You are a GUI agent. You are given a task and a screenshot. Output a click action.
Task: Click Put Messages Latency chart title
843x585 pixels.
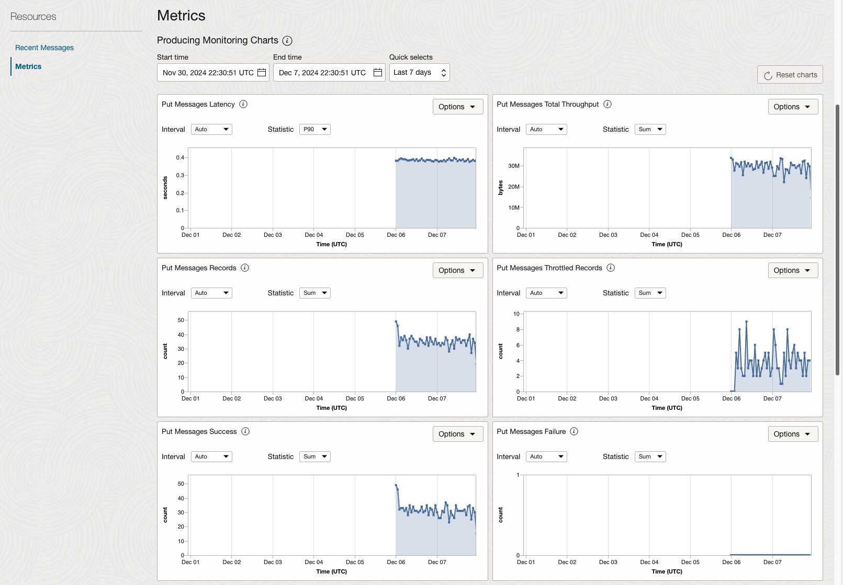point(198,104)
